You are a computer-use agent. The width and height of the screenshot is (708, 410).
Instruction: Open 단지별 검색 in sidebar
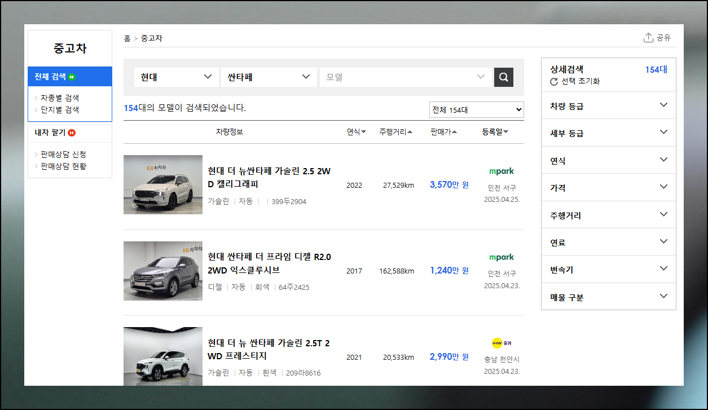(60, 109)
